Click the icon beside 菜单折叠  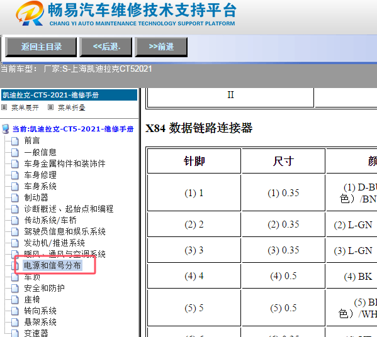click(50, 108)
